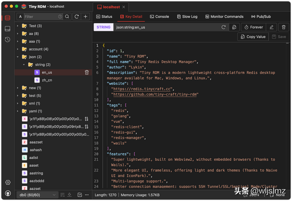This screenshot has width=292, height=201.
Task: Open the connections sidebar icon
Action: click(x=7, y=29)
